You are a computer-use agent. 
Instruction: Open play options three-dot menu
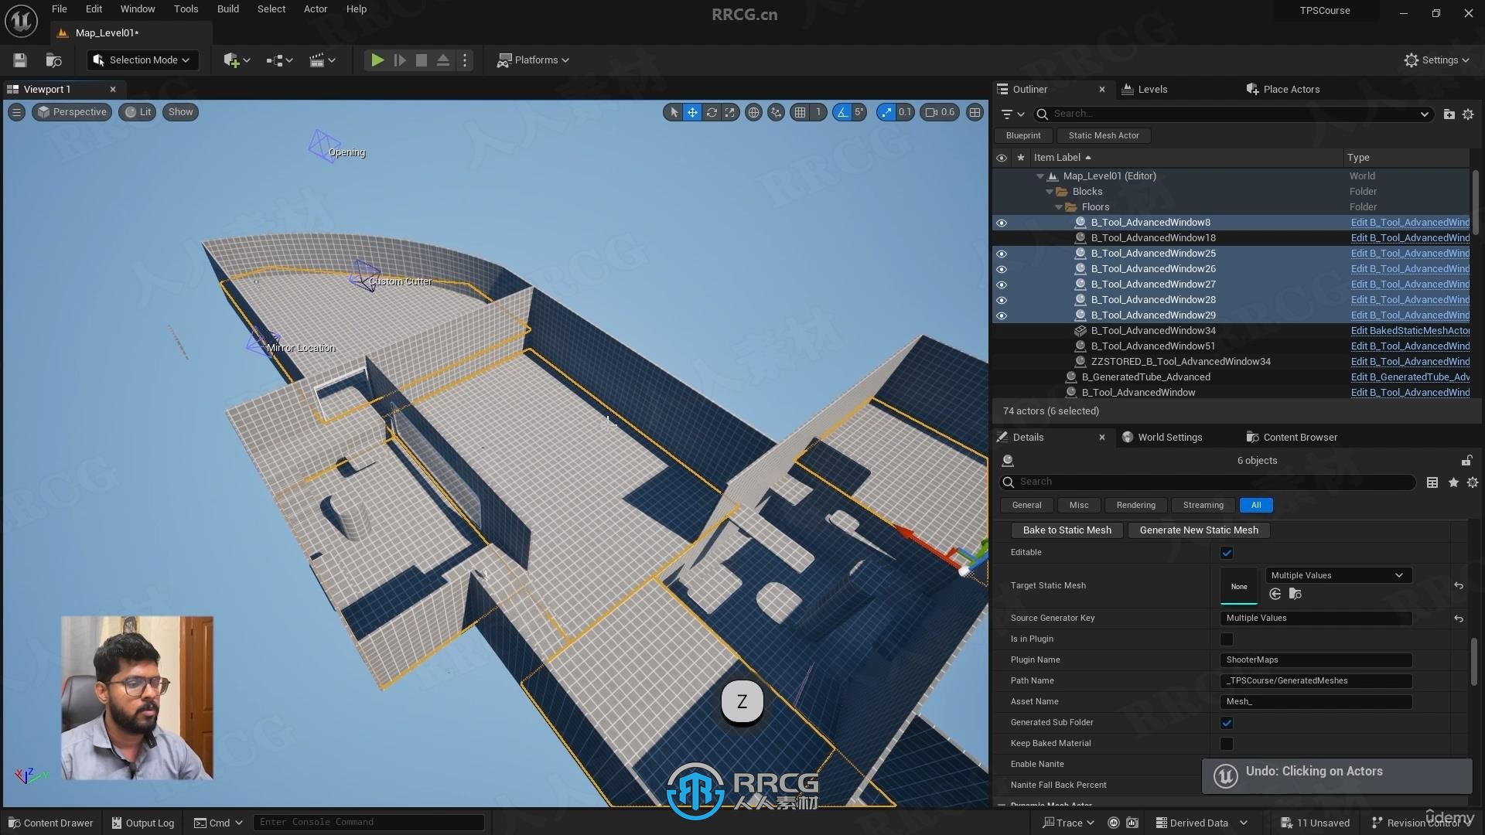point(465,60)
